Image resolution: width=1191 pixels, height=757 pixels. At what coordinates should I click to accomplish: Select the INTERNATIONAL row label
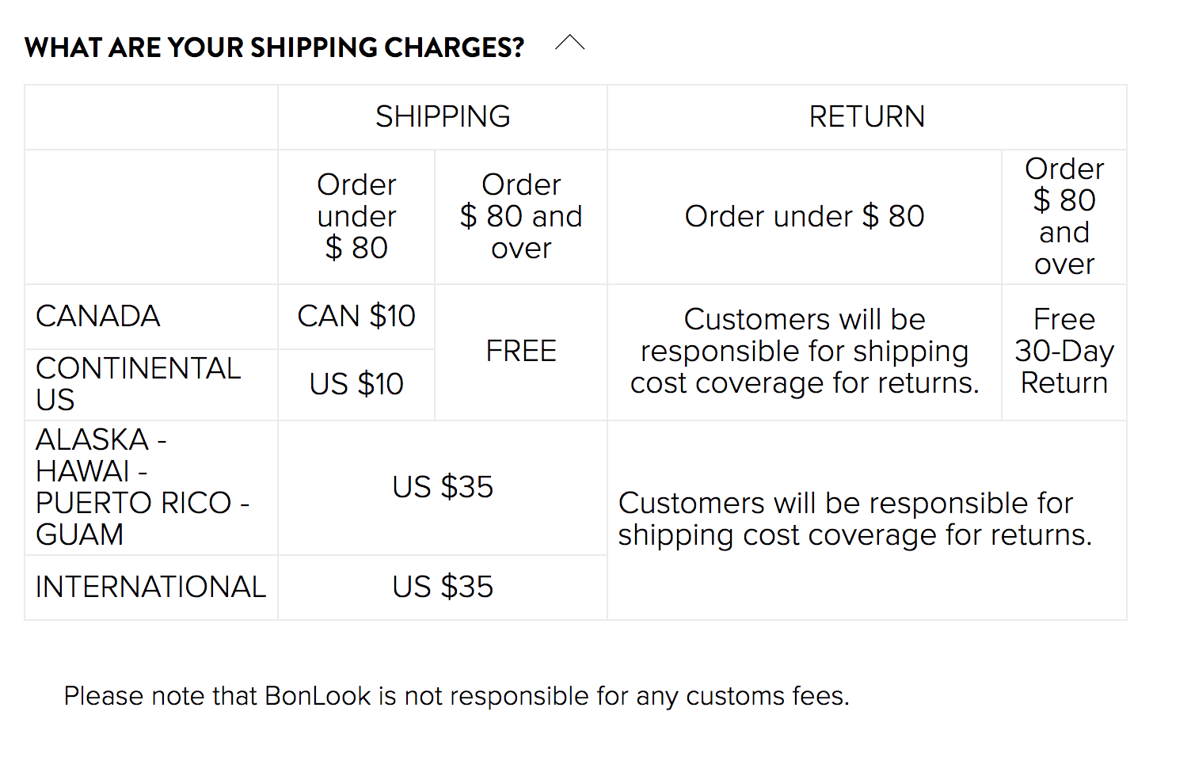point(150,587)
